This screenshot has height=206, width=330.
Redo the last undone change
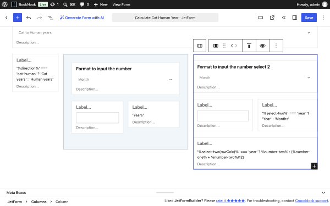[40, 18]
